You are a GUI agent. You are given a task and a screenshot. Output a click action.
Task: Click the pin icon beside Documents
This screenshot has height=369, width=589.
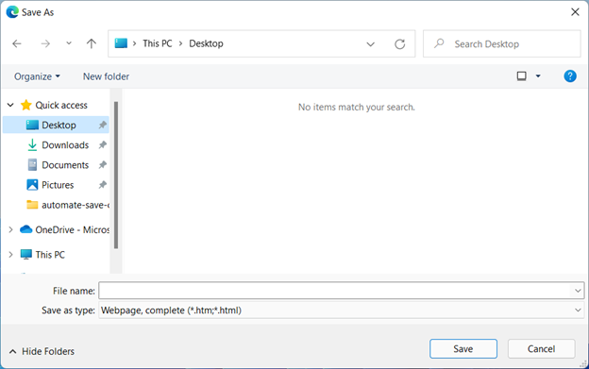coord(103,165)
